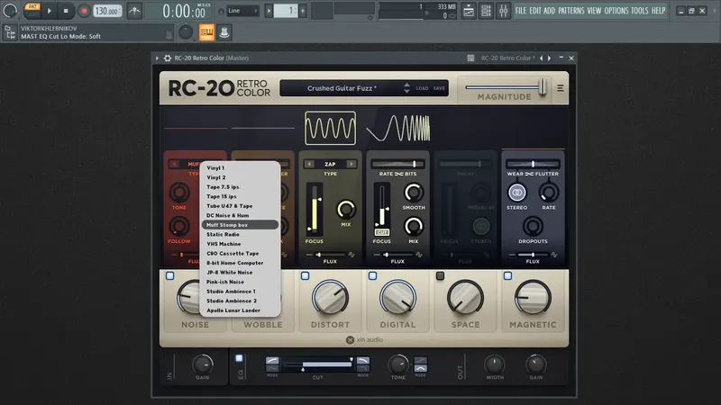The height and width of the screenshot is (405, 721).
Task: Open the Line snap dropdown
Action: [242, 11]
